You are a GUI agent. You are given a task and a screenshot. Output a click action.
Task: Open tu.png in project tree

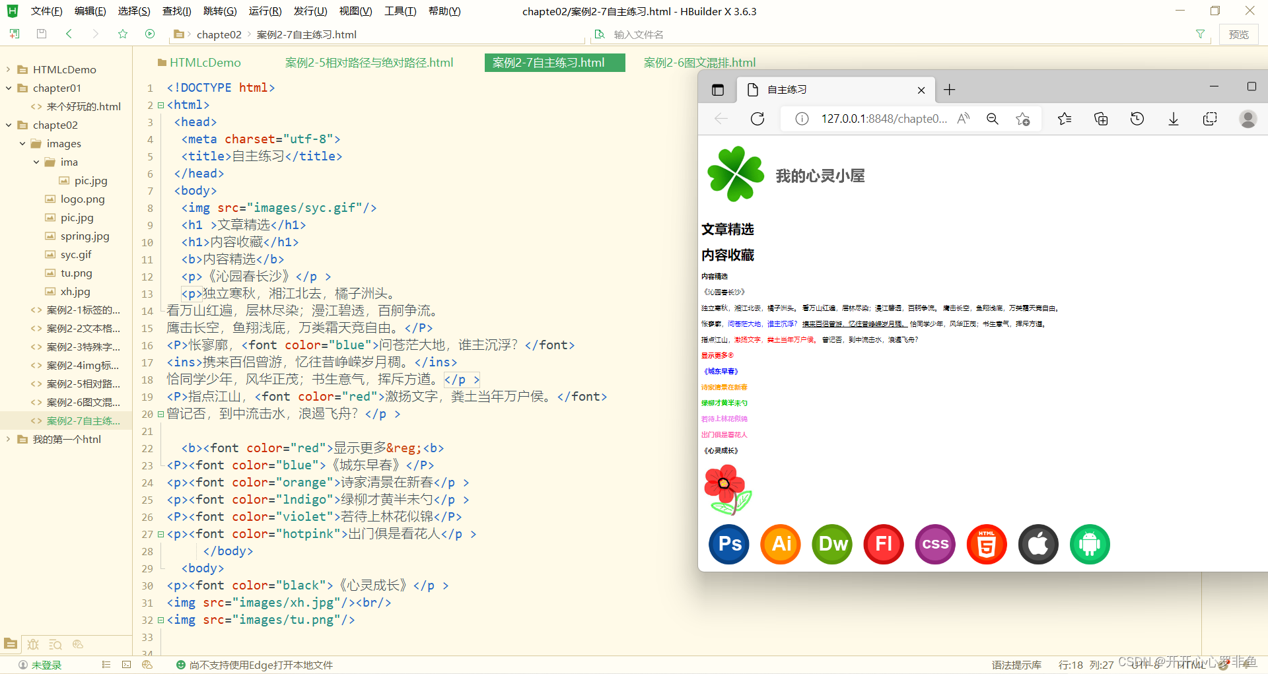(76, 273)
